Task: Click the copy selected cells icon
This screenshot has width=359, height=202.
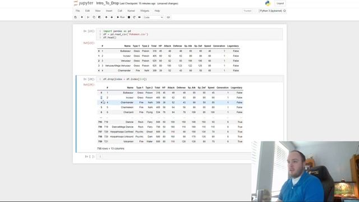Action: [94, 17]
